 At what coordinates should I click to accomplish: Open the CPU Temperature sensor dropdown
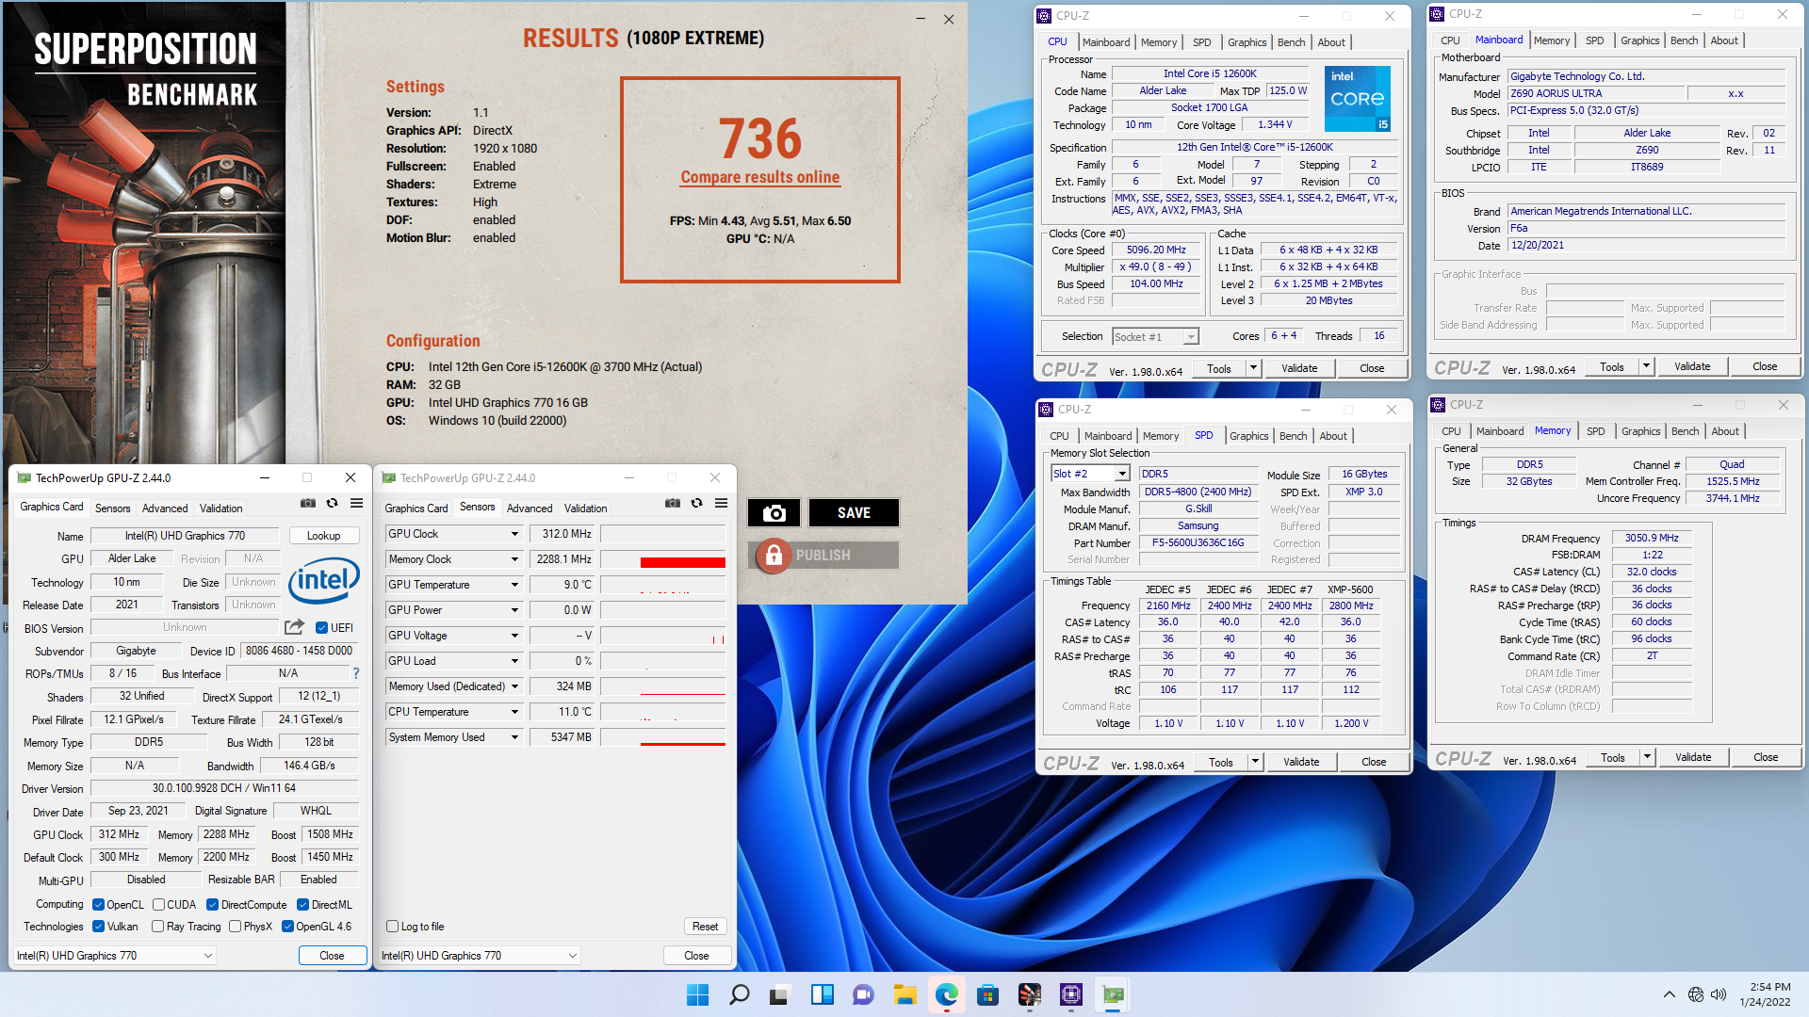[x=514, y=712]
